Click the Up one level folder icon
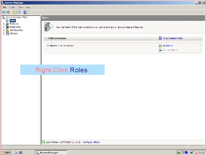Image resolution: width=206 pixels, height=155 pixels. pyautogui.click(x=14, y=12)
